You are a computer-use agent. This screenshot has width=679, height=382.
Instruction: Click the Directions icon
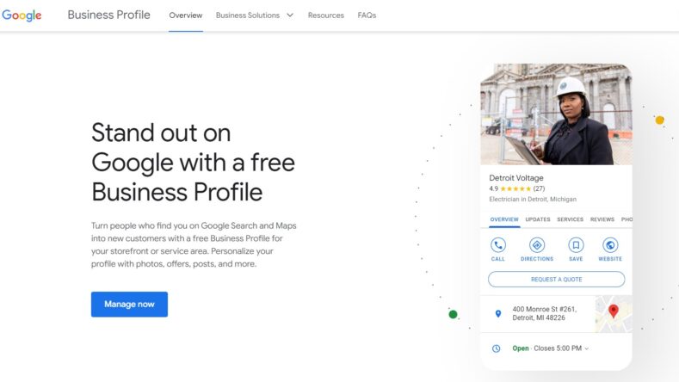[x=537, y=245]
